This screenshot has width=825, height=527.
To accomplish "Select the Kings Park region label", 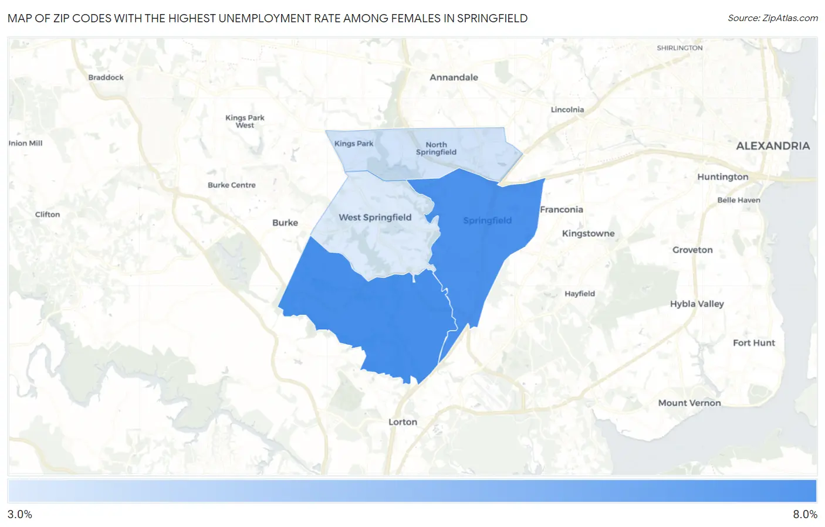I will coord(354,144).
